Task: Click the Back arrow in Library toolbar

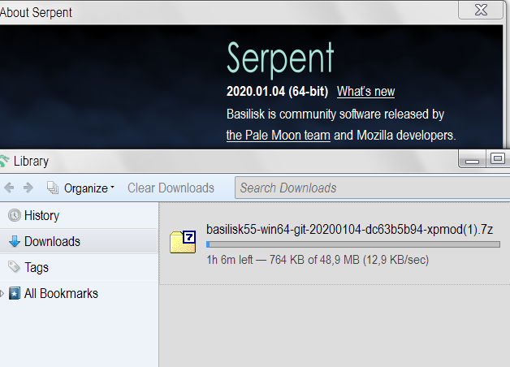Action: [9, 188]
